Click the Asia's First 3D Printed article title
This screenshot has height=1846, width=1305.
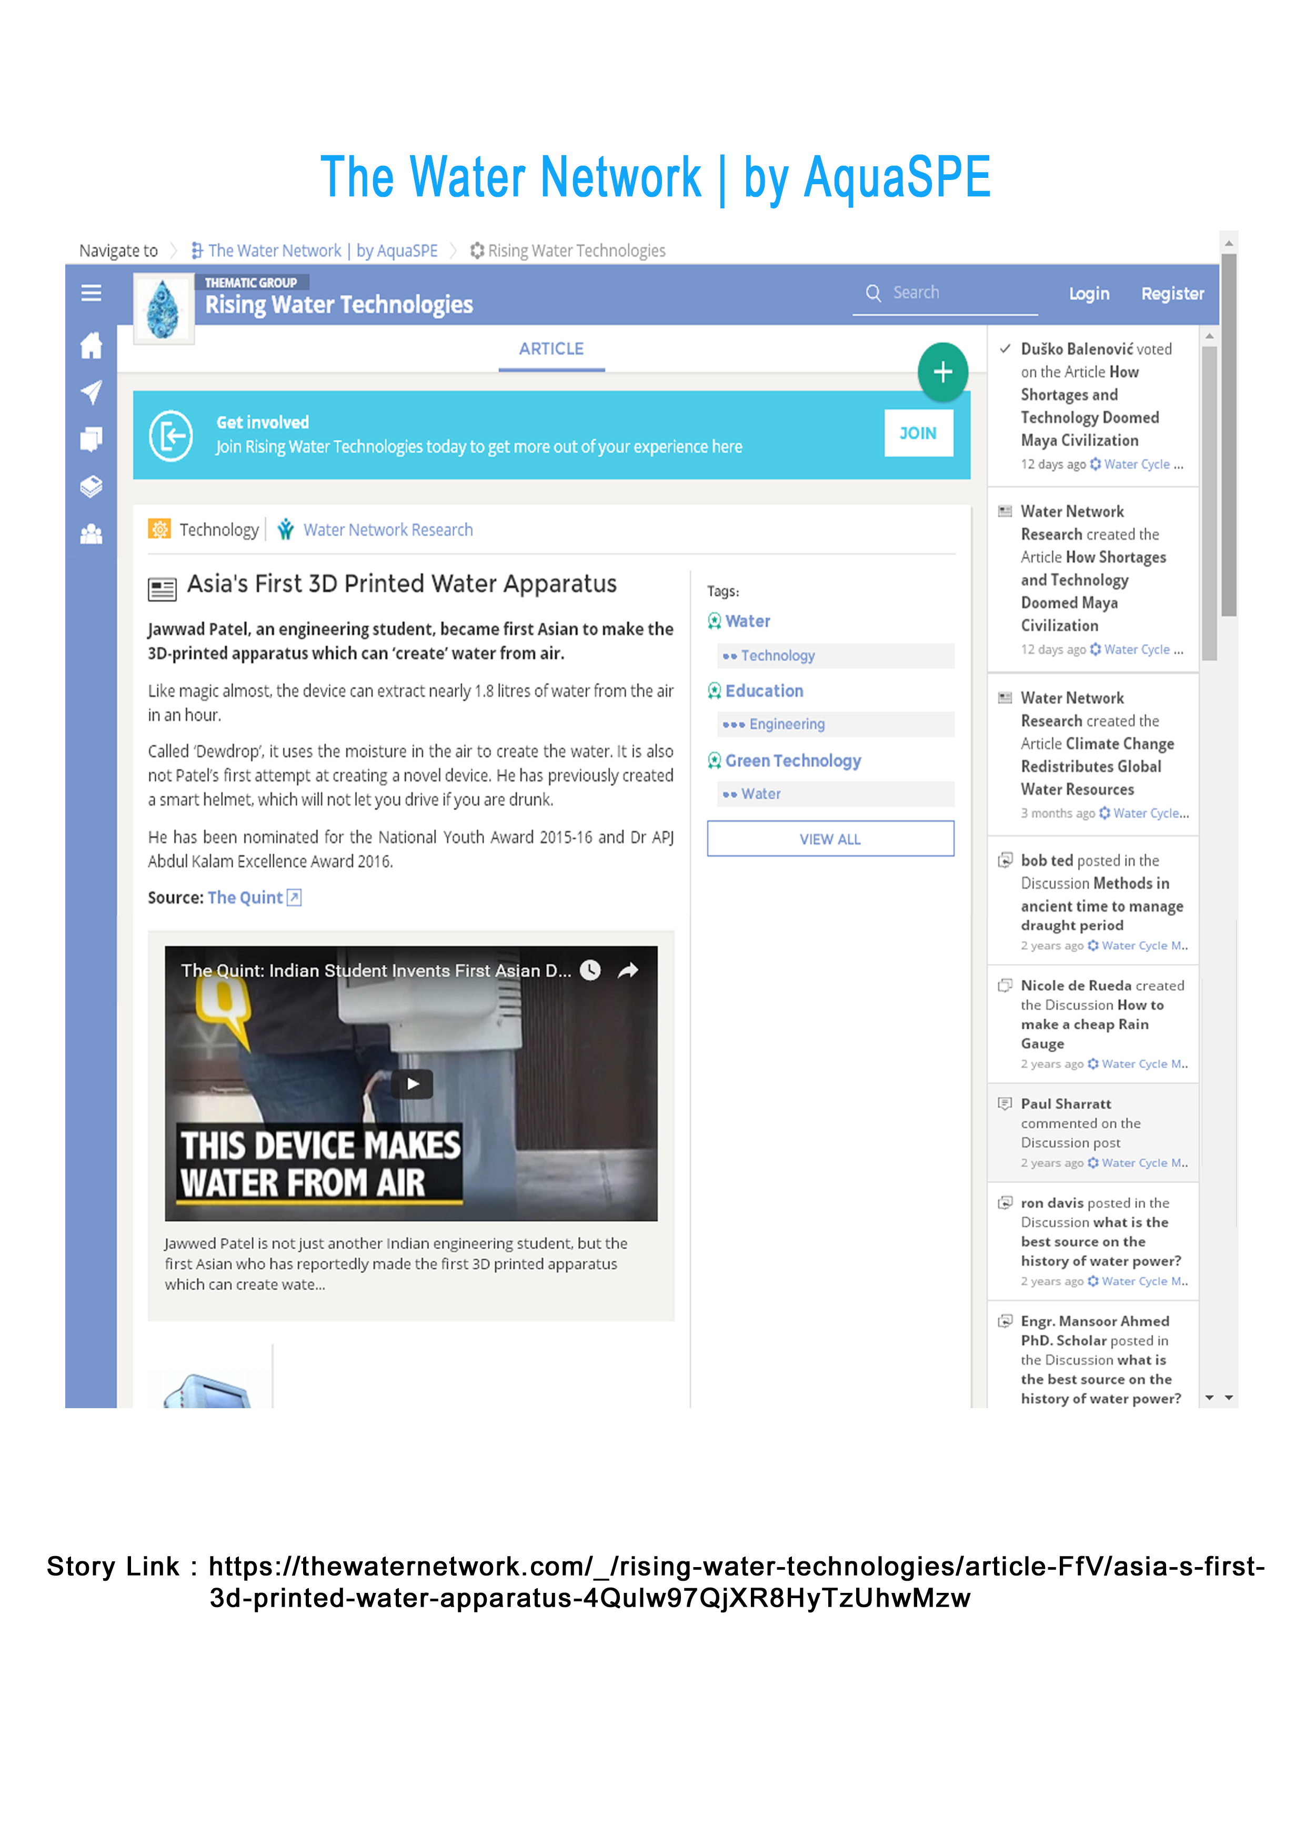tap(402, 584)
